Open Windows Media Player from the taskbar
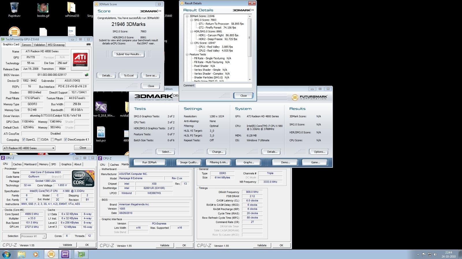The width and height of the screenshot is (462, 259). [36, 254]
